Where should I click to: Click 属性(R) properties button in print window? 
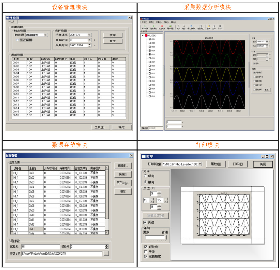point(216,164)
